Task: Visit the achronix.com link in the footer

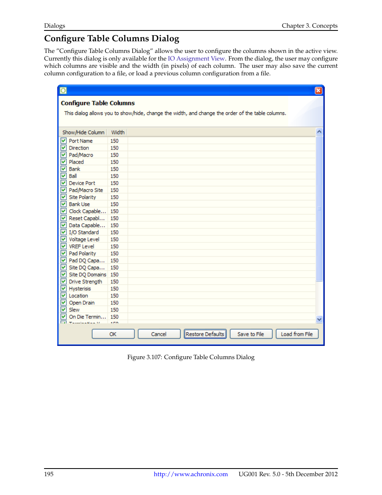Action: coord(190,474)
